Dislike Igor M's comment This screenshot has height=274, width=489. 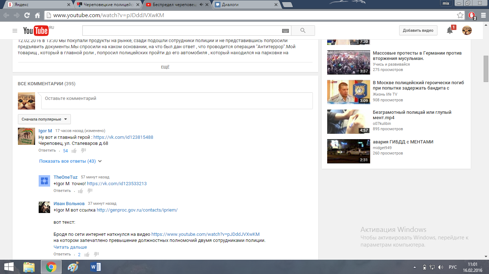83,151
